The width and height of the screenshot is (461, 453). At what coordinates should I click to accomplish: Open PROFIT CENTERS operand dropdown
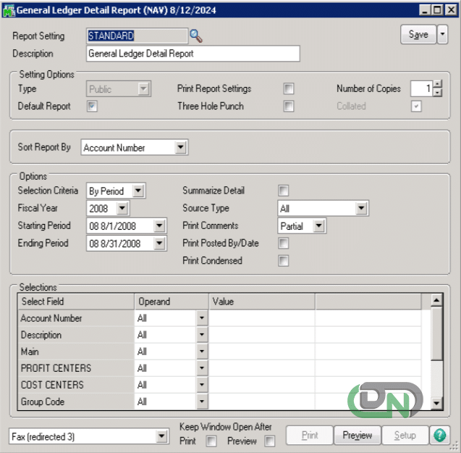point(202,368)
